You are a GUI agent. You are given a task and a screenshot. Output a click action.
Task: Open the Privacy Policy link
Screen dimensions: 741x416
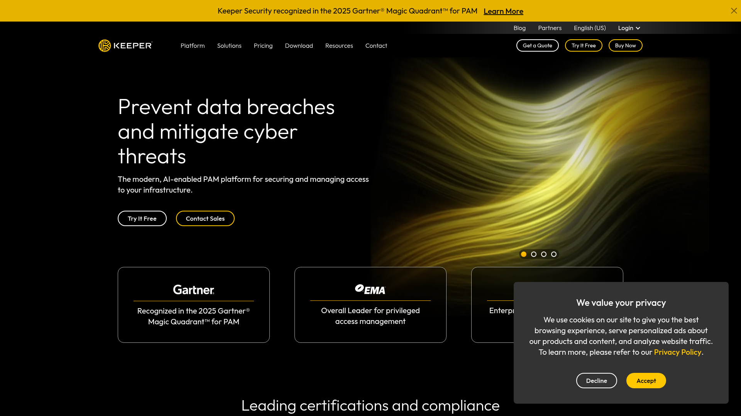point(677,352)
